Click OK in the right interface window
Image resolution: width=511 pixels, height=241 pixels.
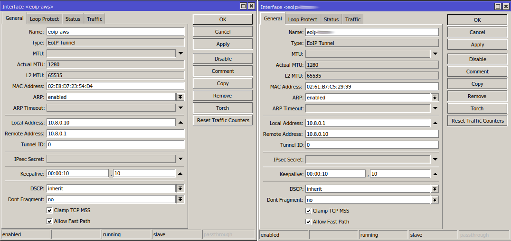477,20
